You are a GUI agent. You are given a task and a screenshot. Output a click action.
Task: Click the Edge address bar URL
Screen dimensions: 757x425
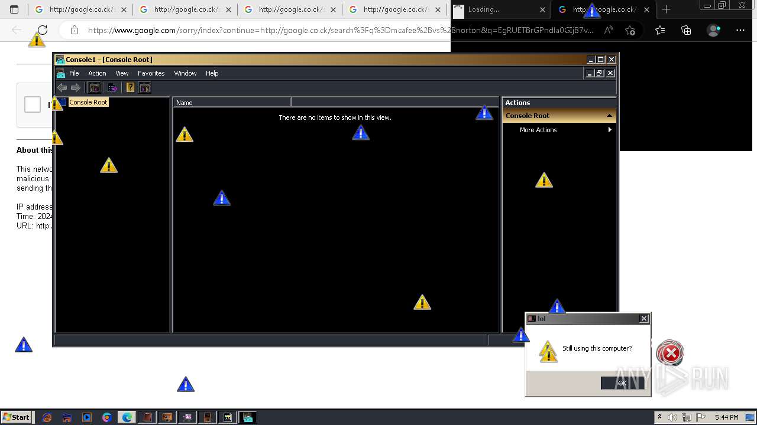point(340,30)
